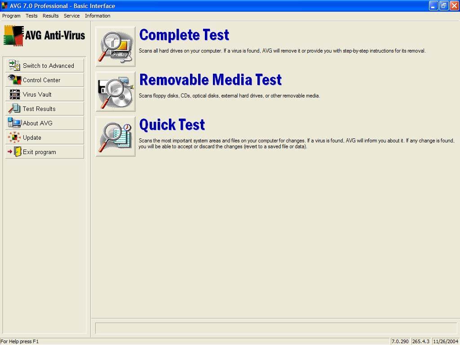This screenshot has height=345, width=460.
Task: Click date 11/26/2004 in status bar
Action: click(x=445, y=341)
